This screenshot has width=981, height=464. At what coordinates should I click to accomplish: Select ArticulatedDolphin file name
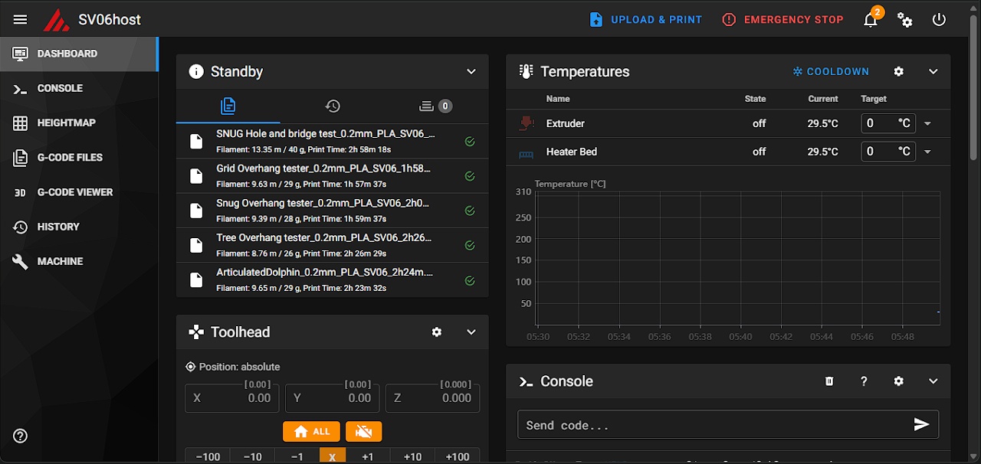[325, 272]
